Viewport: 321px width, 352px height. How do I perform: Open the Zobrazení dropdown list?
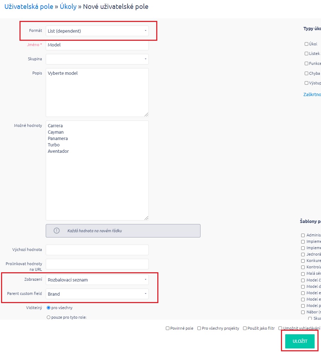pyautogui.click(x=97, y=280)
